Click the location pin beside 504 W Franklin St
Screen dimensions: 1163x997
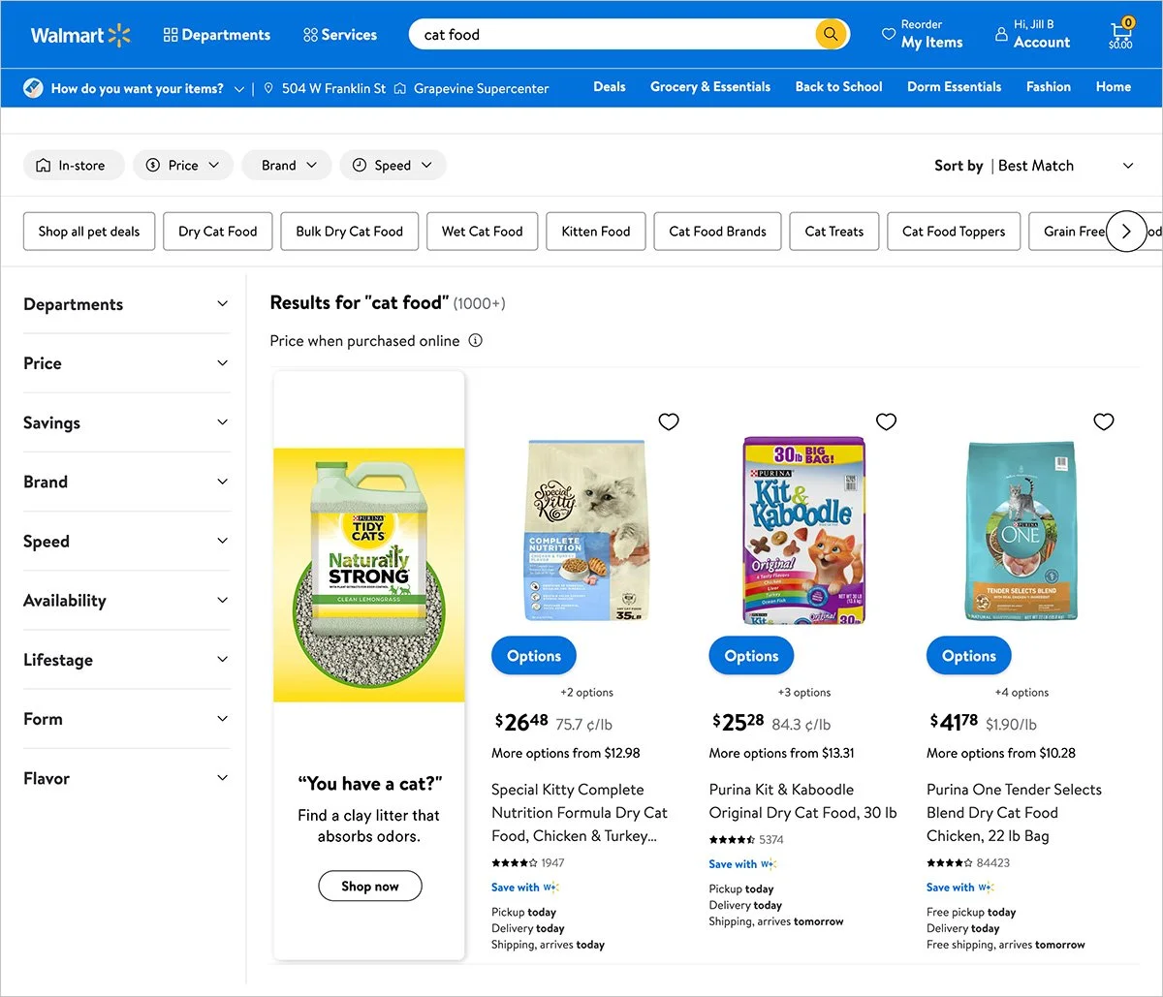tap(268, 88)
